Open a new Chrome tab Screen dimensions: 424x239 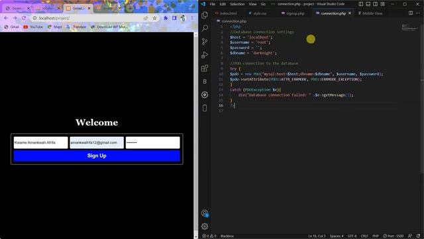(x=130, y=9)
